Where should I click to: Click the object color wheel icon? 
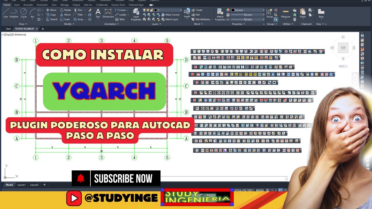pyautogui.click(x=228, y=10)
